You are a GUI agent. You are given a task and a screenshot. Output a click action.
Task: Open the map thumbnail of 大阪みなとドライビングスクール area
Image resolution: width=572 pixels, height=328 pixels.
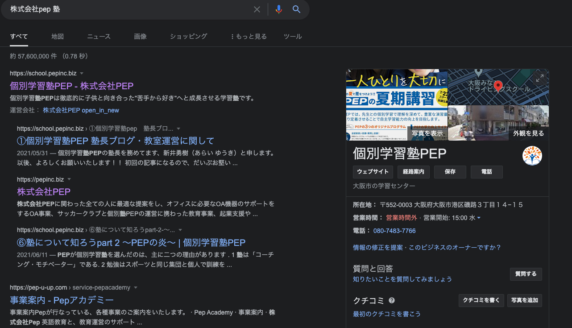[498, 87]
